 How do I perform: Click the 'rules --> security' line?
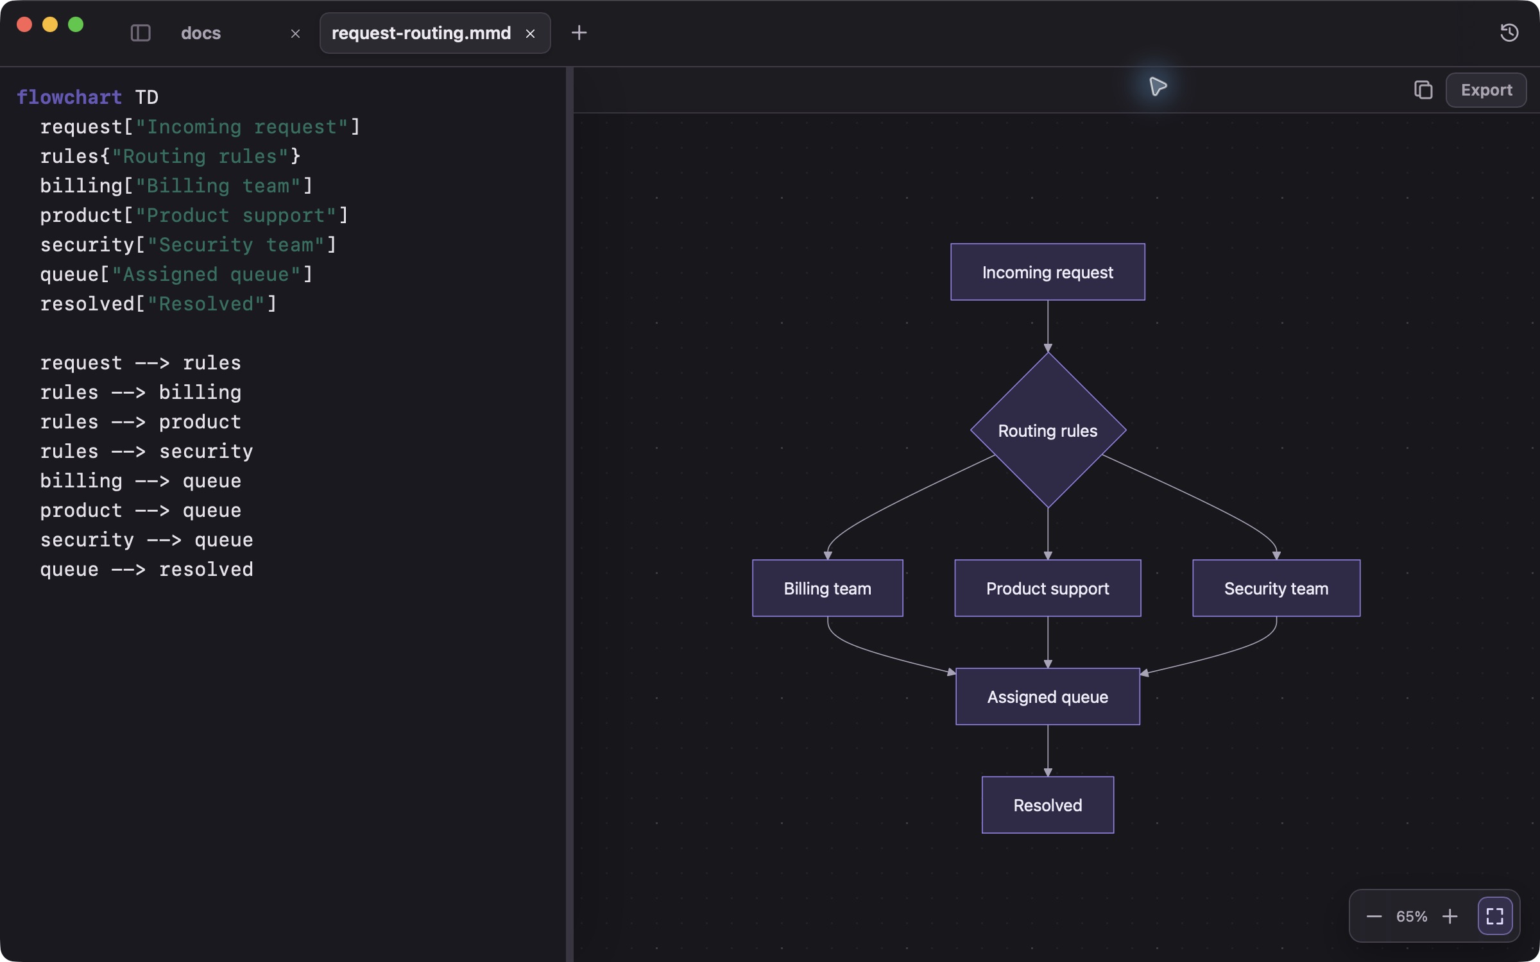click(x=146, y=451)
